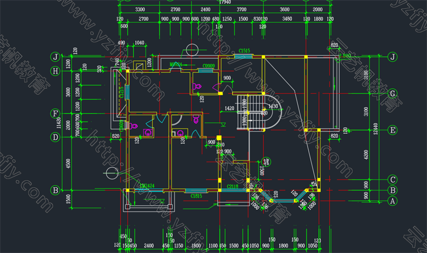Select axis bubble G

pos(393,94)
